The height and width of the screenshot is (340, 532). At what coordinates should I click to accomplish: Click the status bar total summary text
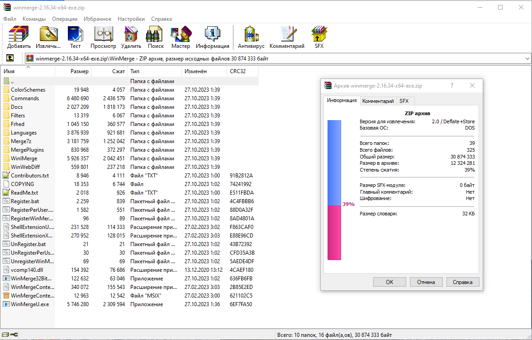click(x=335, y=335)
